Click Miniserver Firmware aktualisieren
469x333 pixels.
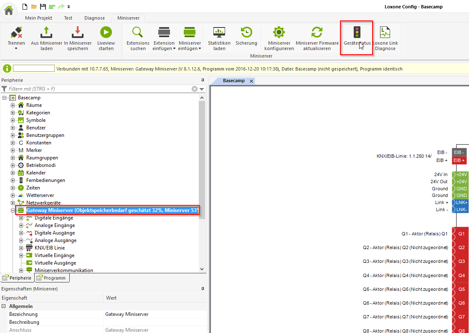point(317,33)
